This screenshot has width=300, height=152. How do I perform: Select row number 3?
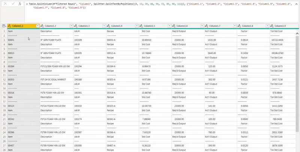pos(4,40)
